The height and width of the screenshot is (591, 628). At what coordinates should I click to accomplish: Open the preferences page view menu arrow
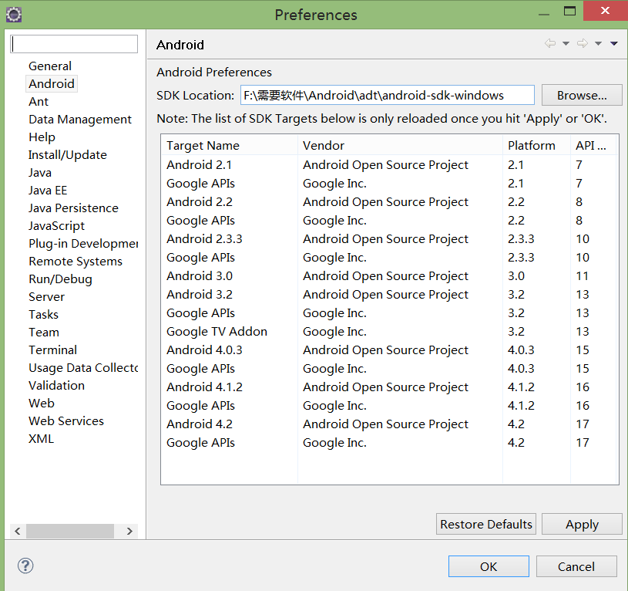(614, 43)
